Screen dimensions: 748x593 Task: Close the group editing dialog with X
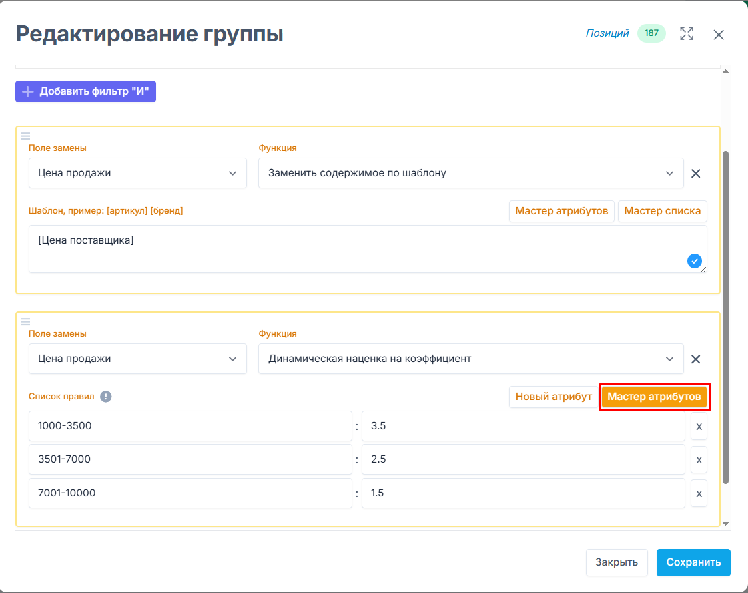(719, 35)
